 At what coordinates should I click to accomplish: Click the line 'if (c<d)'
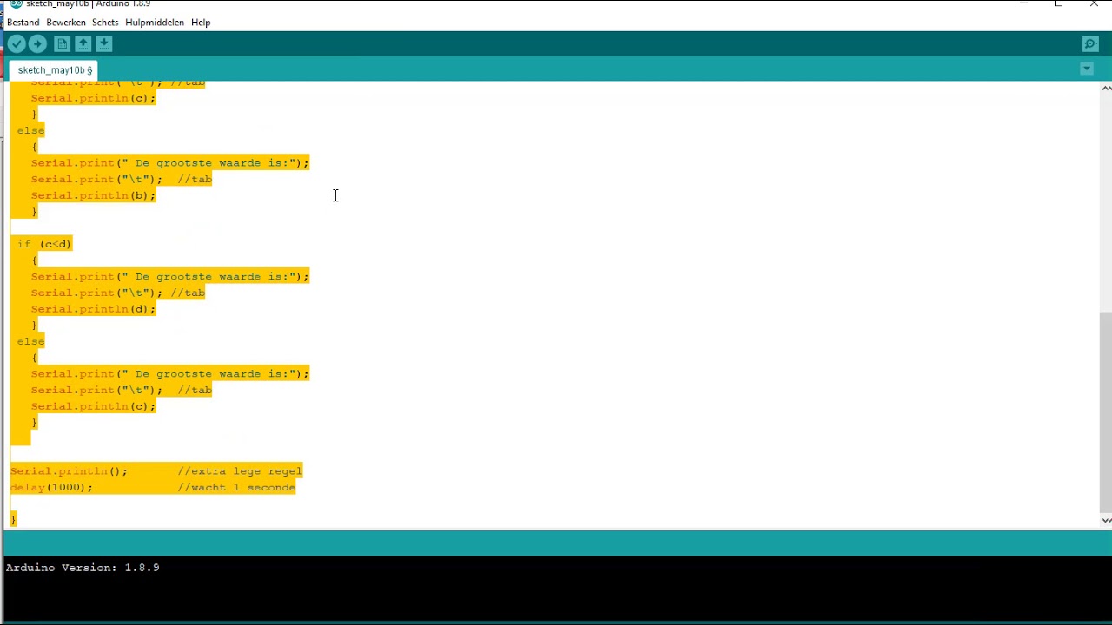coord(44,244)
